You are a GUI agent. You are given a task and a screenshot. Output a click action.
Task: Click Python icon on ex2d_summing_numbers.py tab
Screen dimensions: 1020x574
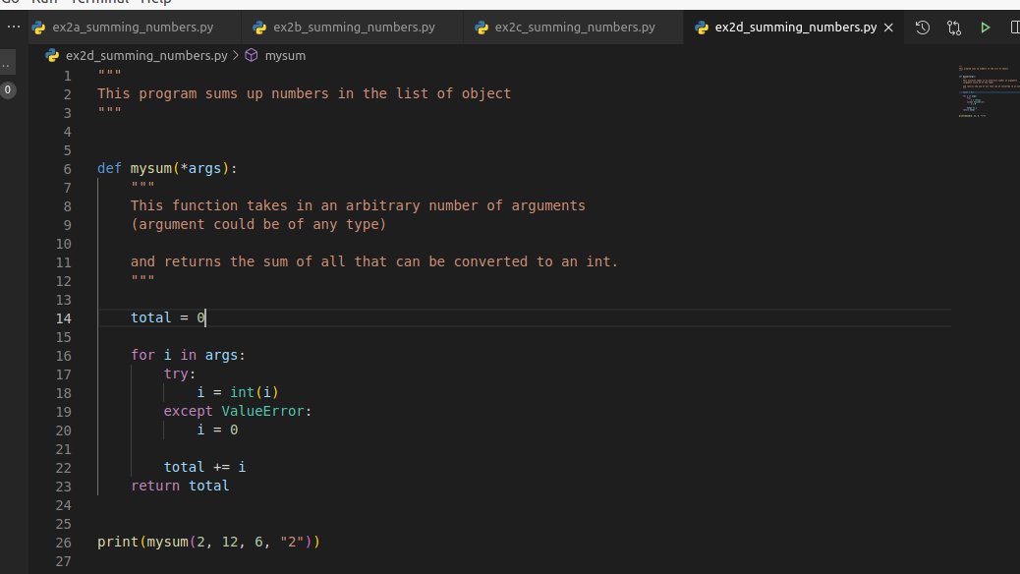[702, 28]
